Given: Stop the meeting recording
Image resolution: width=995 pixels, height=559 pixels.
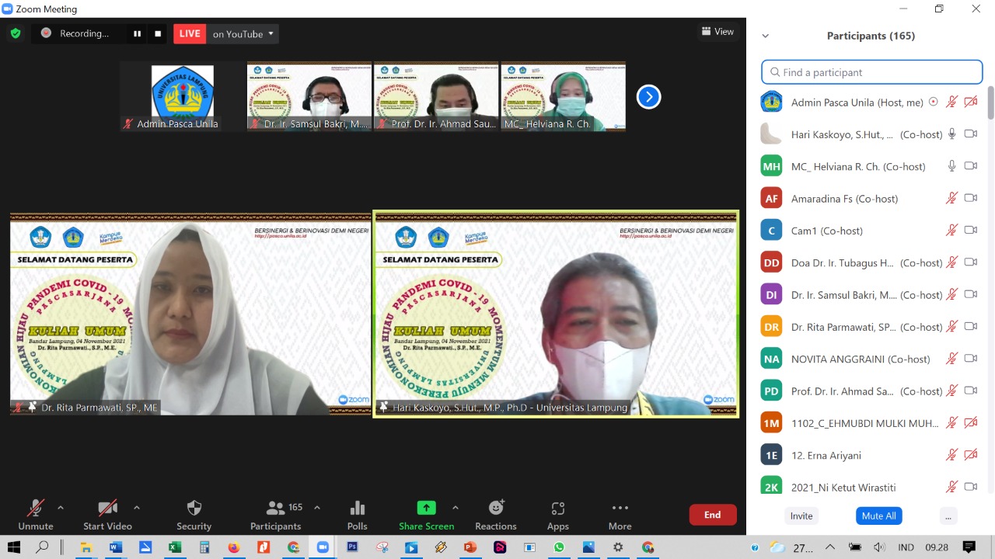Looking at the screenshot, I should click(158, 33).
